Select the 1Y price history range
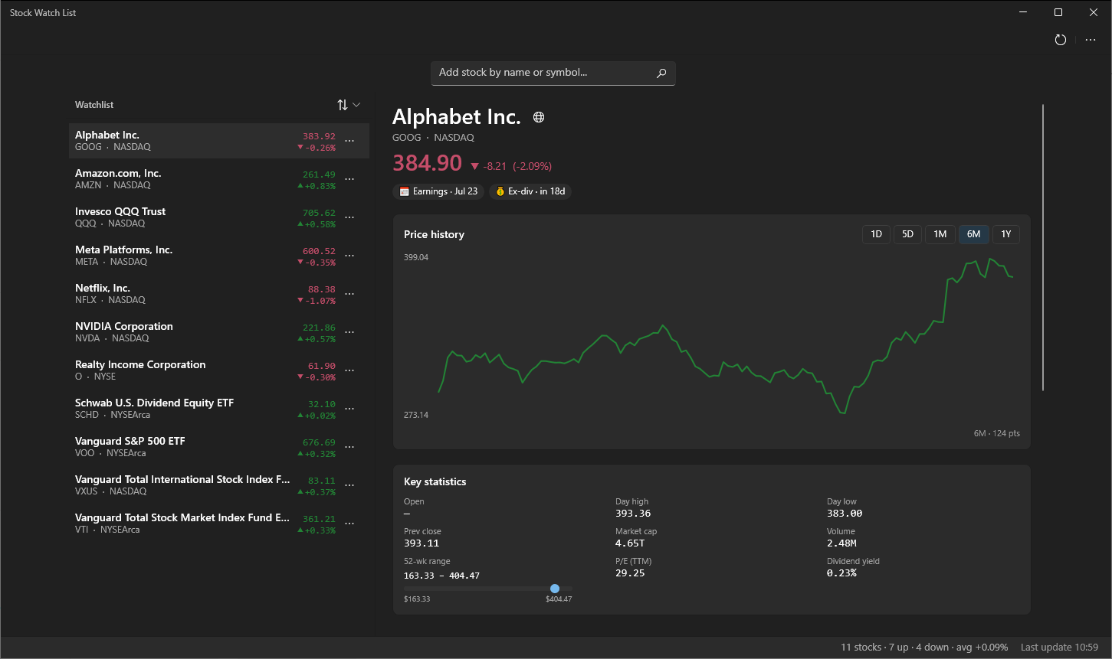1112x659 pixels. coord(1006,234)
